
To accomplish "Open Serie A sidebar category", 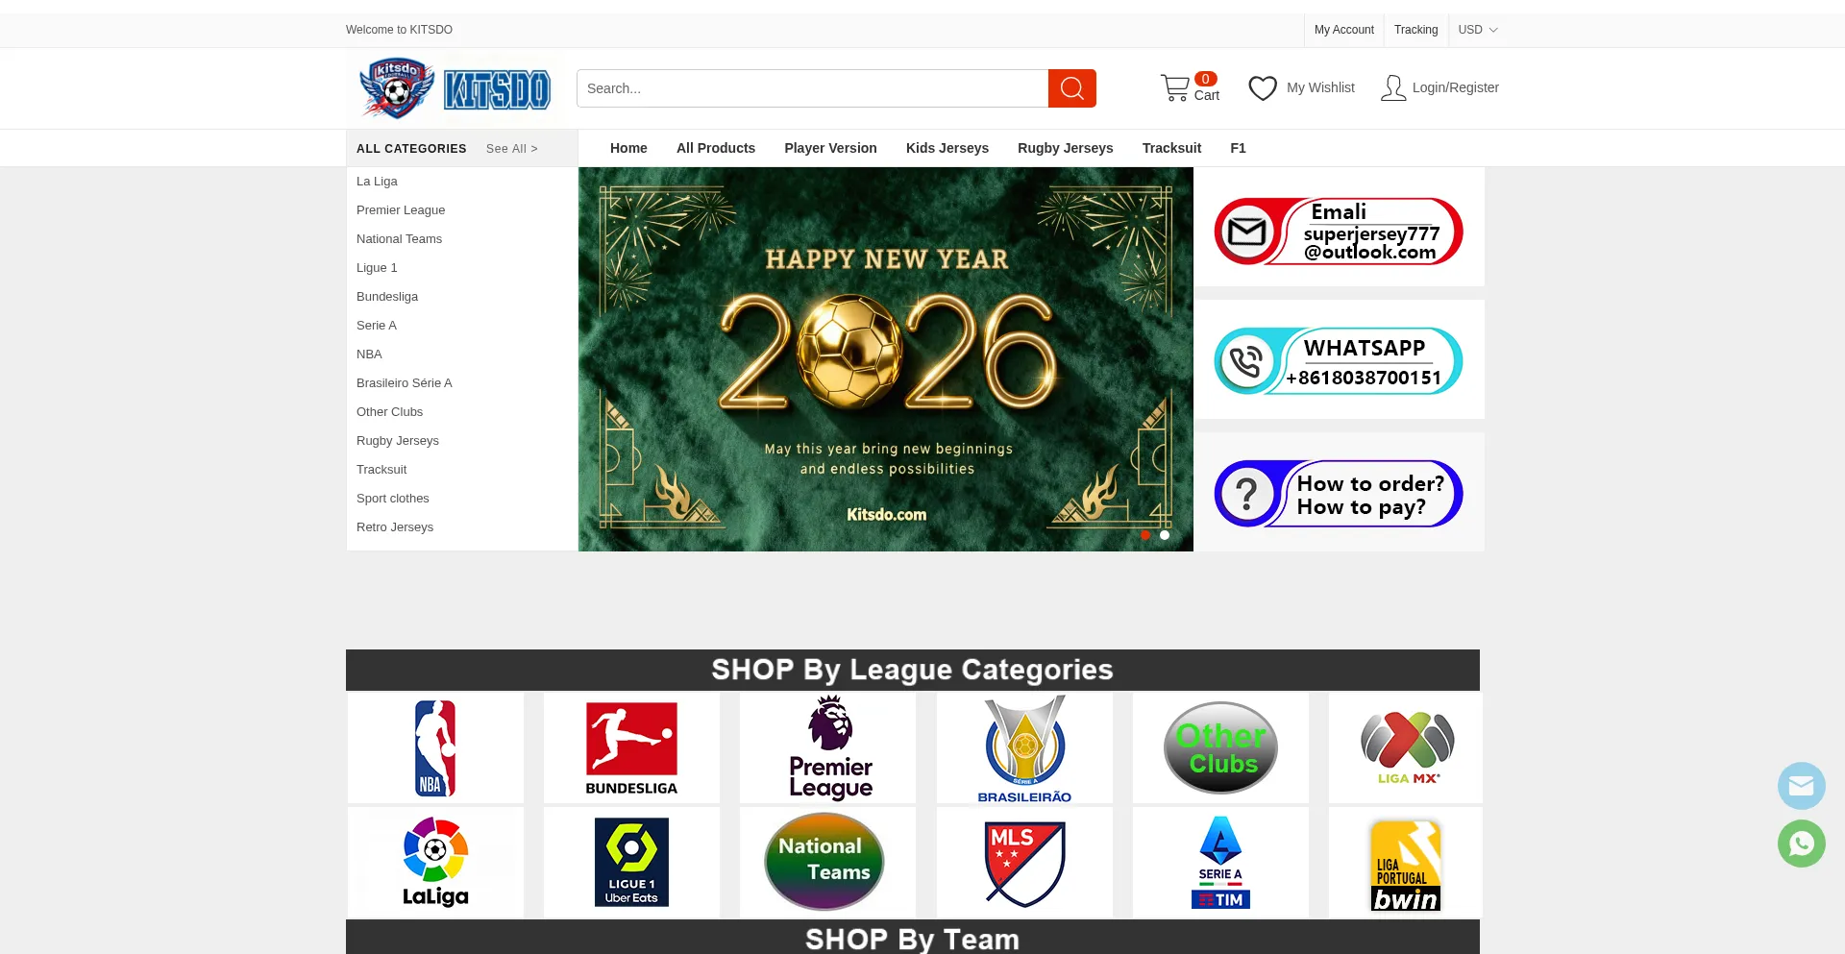I will click(x=377, y=326).
